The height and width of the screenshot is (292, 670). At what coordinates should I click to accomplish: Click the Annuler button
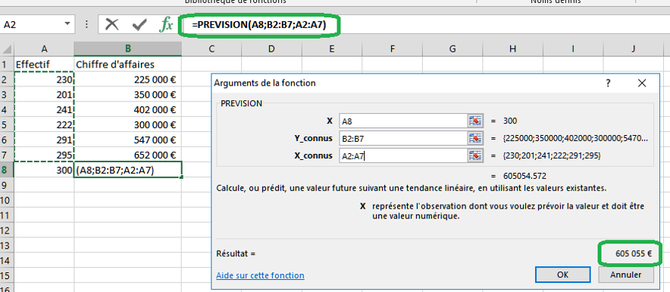pos(626,275)
